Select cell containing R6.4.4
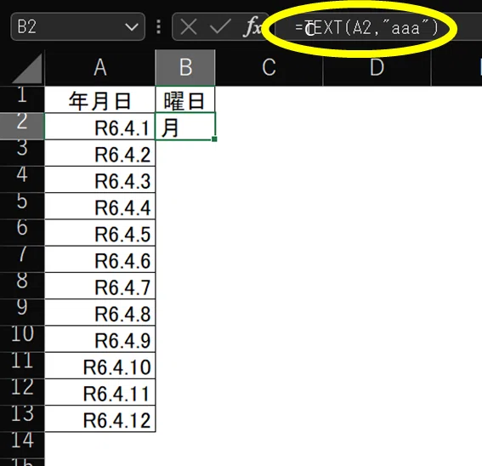The image size is (482, 466). point(100,206)
